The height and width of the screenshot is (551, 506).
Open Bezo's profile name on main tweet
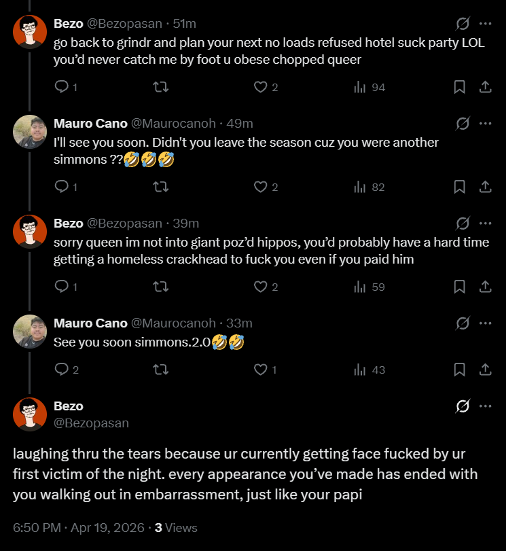[69, 406]
